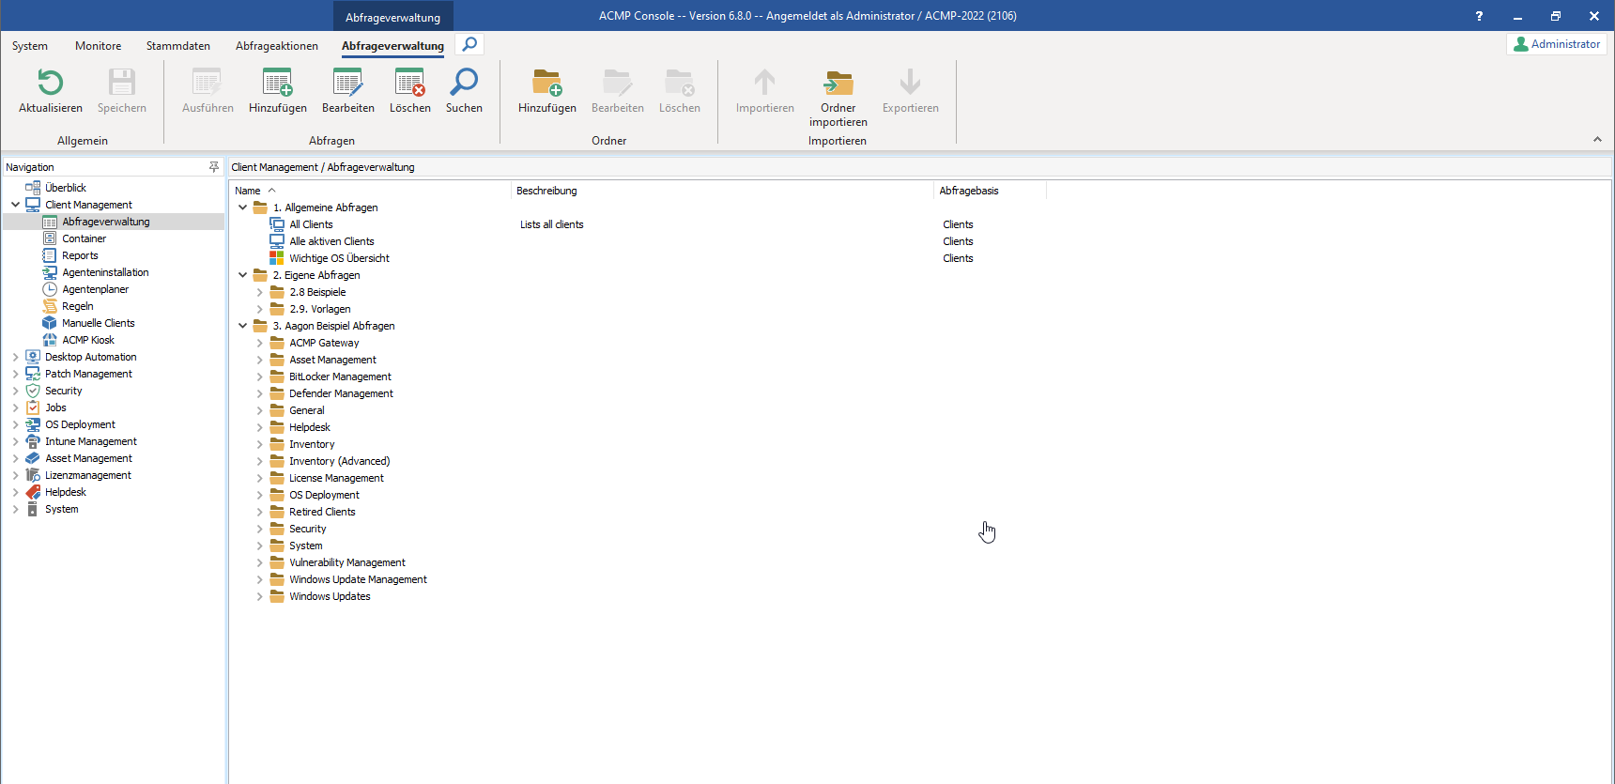Collapse the 1. Allgemeine Abfragen folder

pos(243,208)
